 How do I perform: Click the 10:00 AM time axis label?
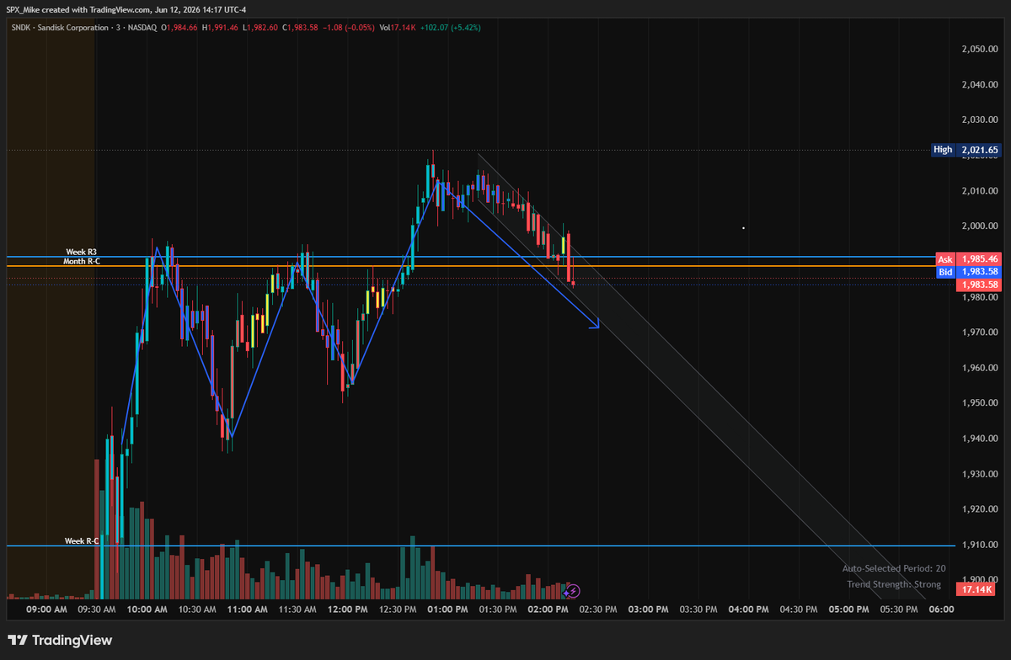click(147, 609)
